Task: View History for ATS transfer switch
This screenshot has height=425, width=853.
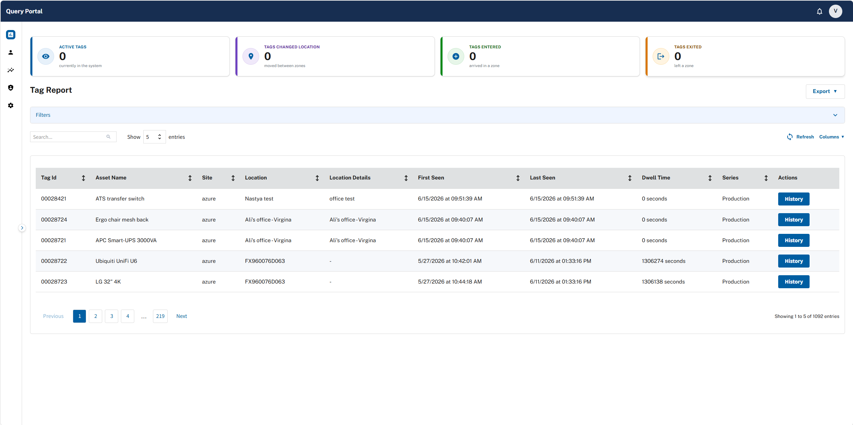Action: 794,199
